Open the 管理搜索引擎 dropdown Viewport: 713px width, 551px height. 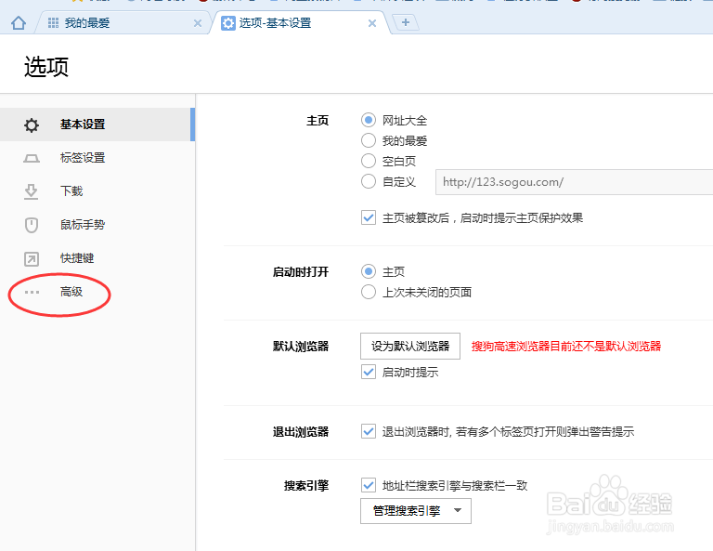tap(416, 511)
